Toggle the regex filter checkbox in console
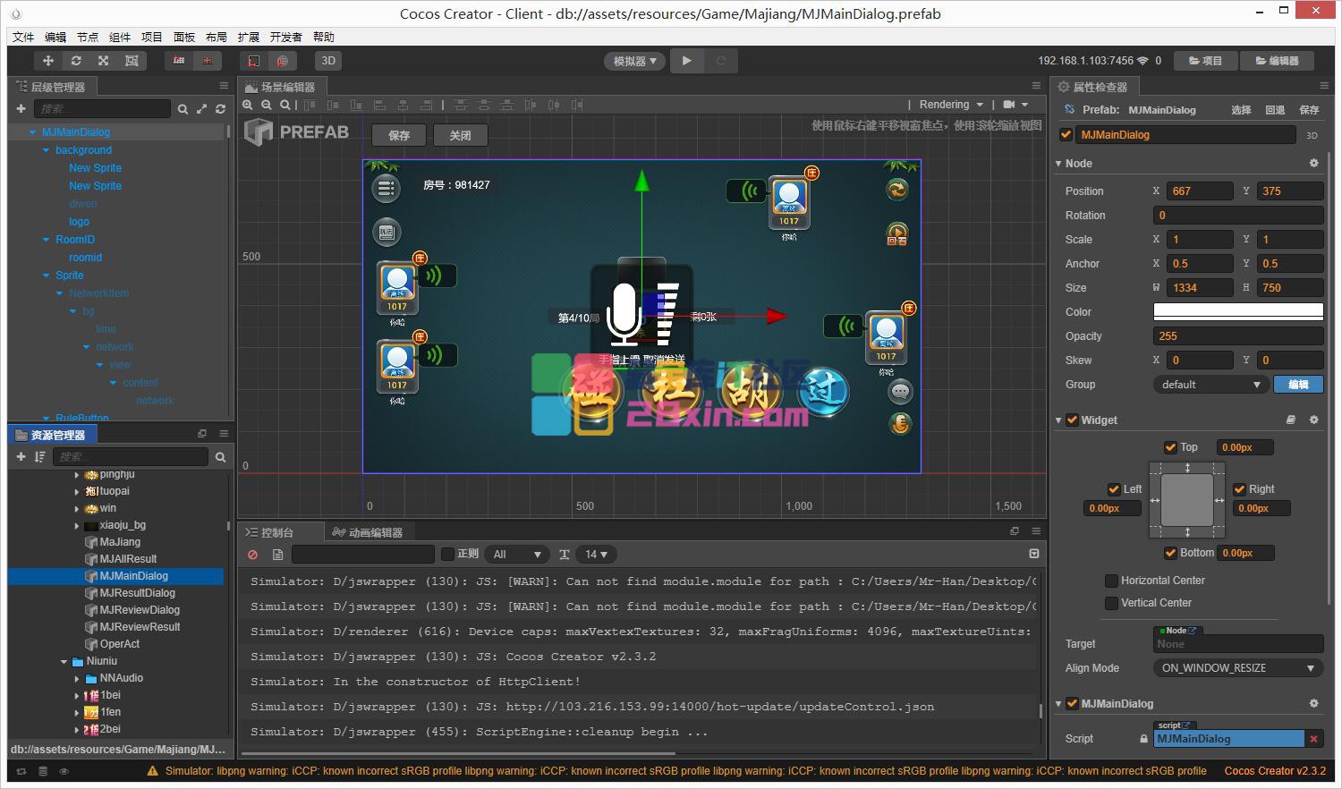Image resolution: width=1342 pixels, height=789 pixels. click(x=448, y=555)
